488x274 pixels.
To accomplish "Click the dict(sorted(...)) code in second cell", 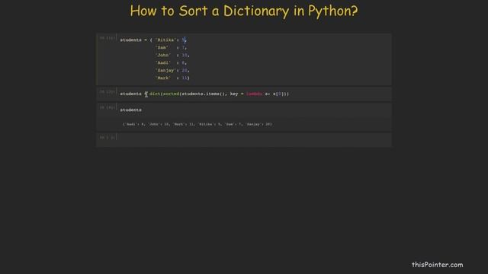I will (219, 94).
